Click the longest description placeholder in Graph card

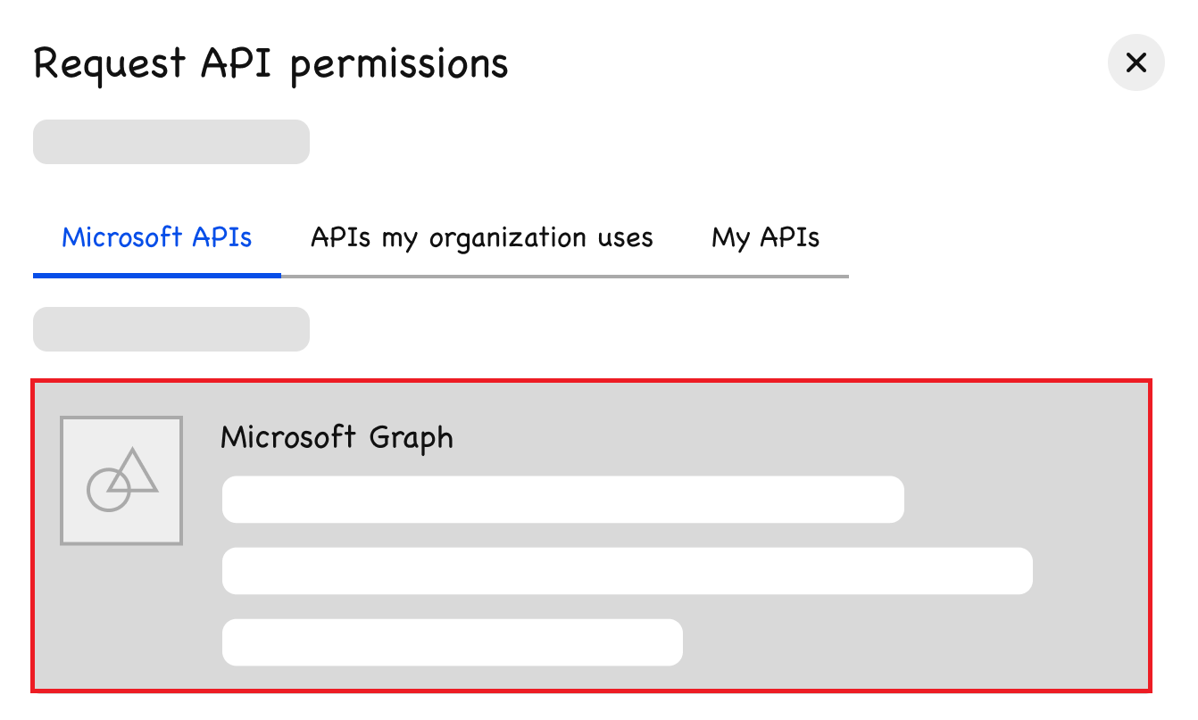(x=627, y=571)
